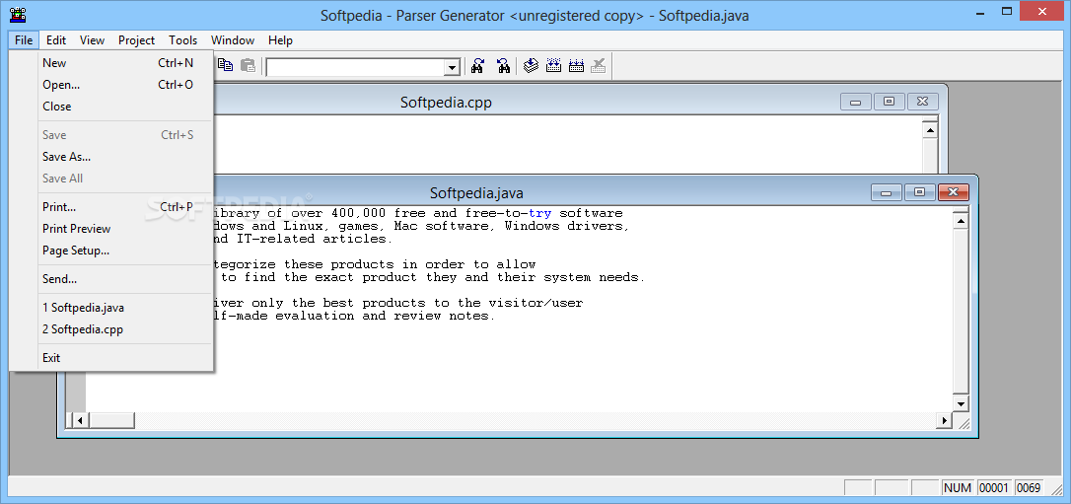The height and width of the screenshot is (504, 1071).
Task: Select Save As... in the File menu
Action: click(x=111, y=157)
